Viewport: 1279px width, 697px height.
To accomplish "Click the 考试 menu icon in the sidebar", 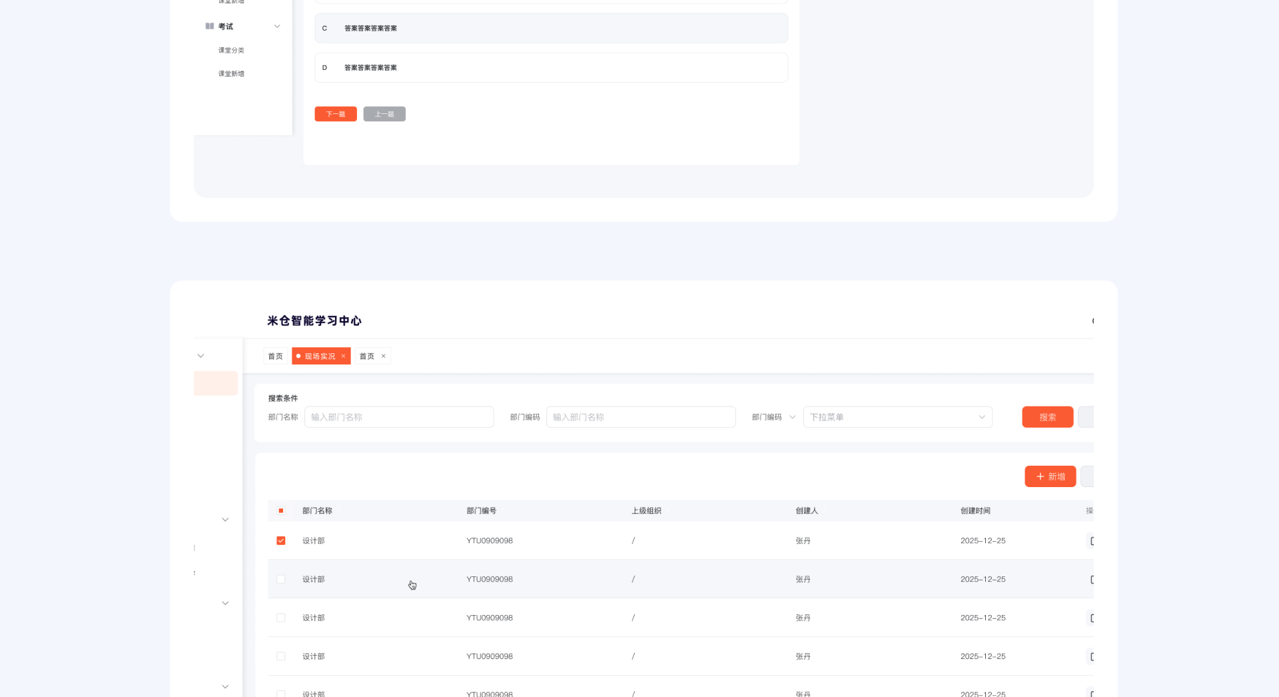I will [210, 26].
